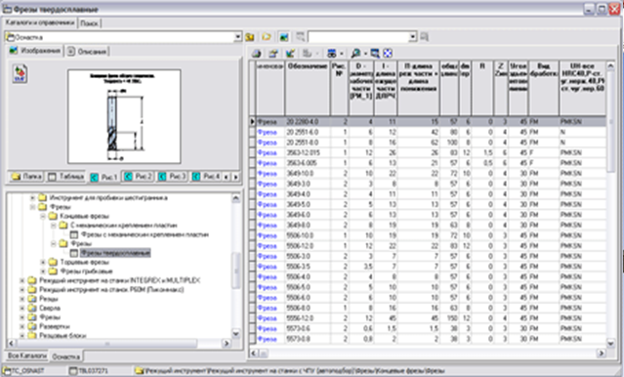624x377 pixels.
Task: Expand the Торцевые фрезы node
Action: 43,262
